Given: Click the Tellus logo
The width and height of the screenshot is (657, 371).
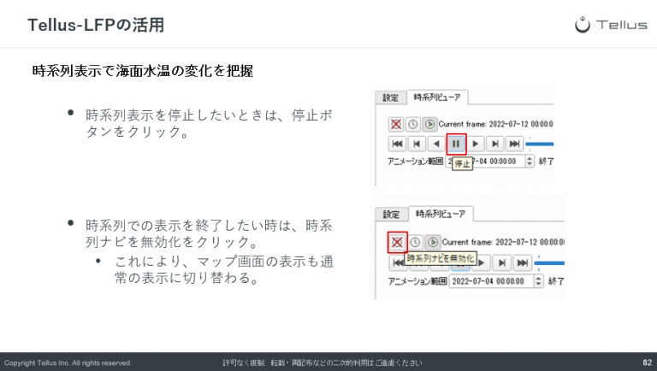Looking at the screenshot, I should [x=611, y=25].
